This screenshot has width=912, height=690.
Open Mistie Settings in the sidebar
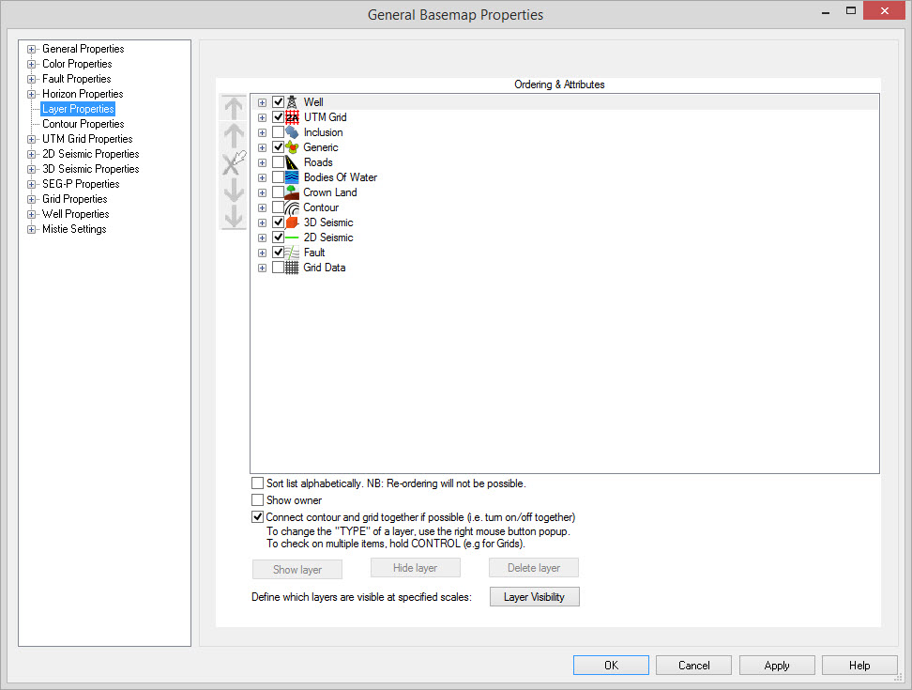tap(74, 229)
